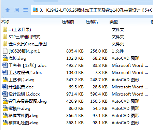This screenshot has height=130, width=153.
Task: Click the archive icon in the path bar
Action: [x=36, y=10]
